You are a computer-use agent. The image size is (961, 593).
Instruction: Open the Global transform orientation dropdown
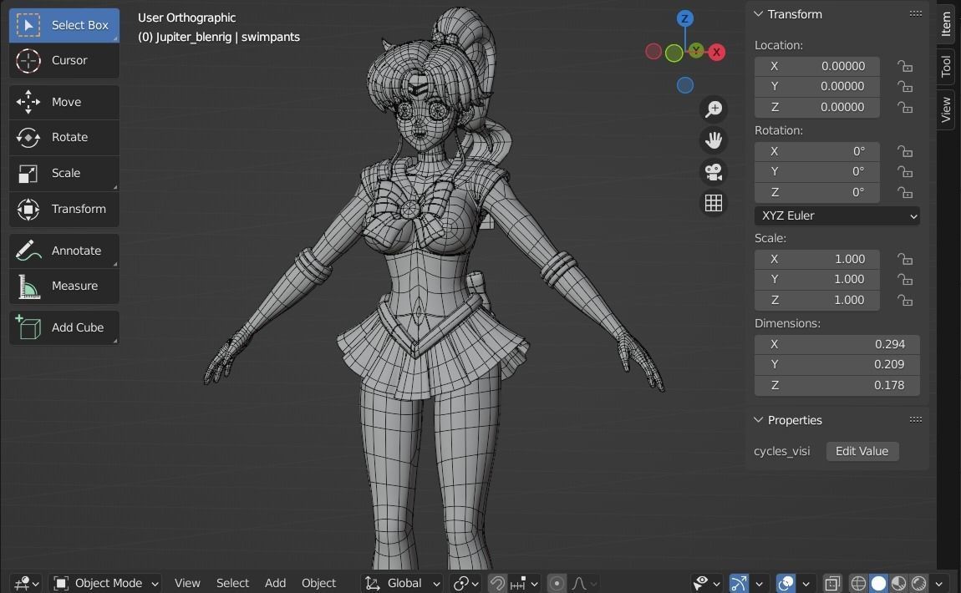[402, 583]
